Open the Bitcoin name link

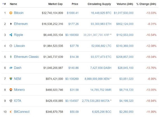[19, 13]
